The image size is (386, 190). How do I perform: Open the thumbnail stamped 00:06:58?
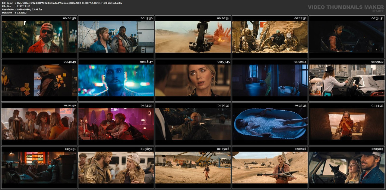click(39, 36)
